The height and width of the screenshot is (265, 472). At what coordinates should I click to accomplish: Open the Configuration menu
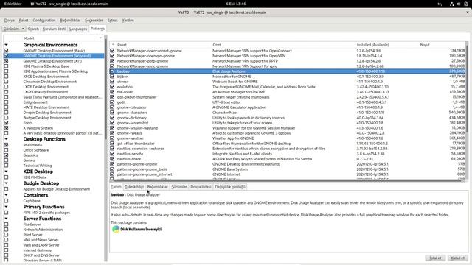pos(44,21)
